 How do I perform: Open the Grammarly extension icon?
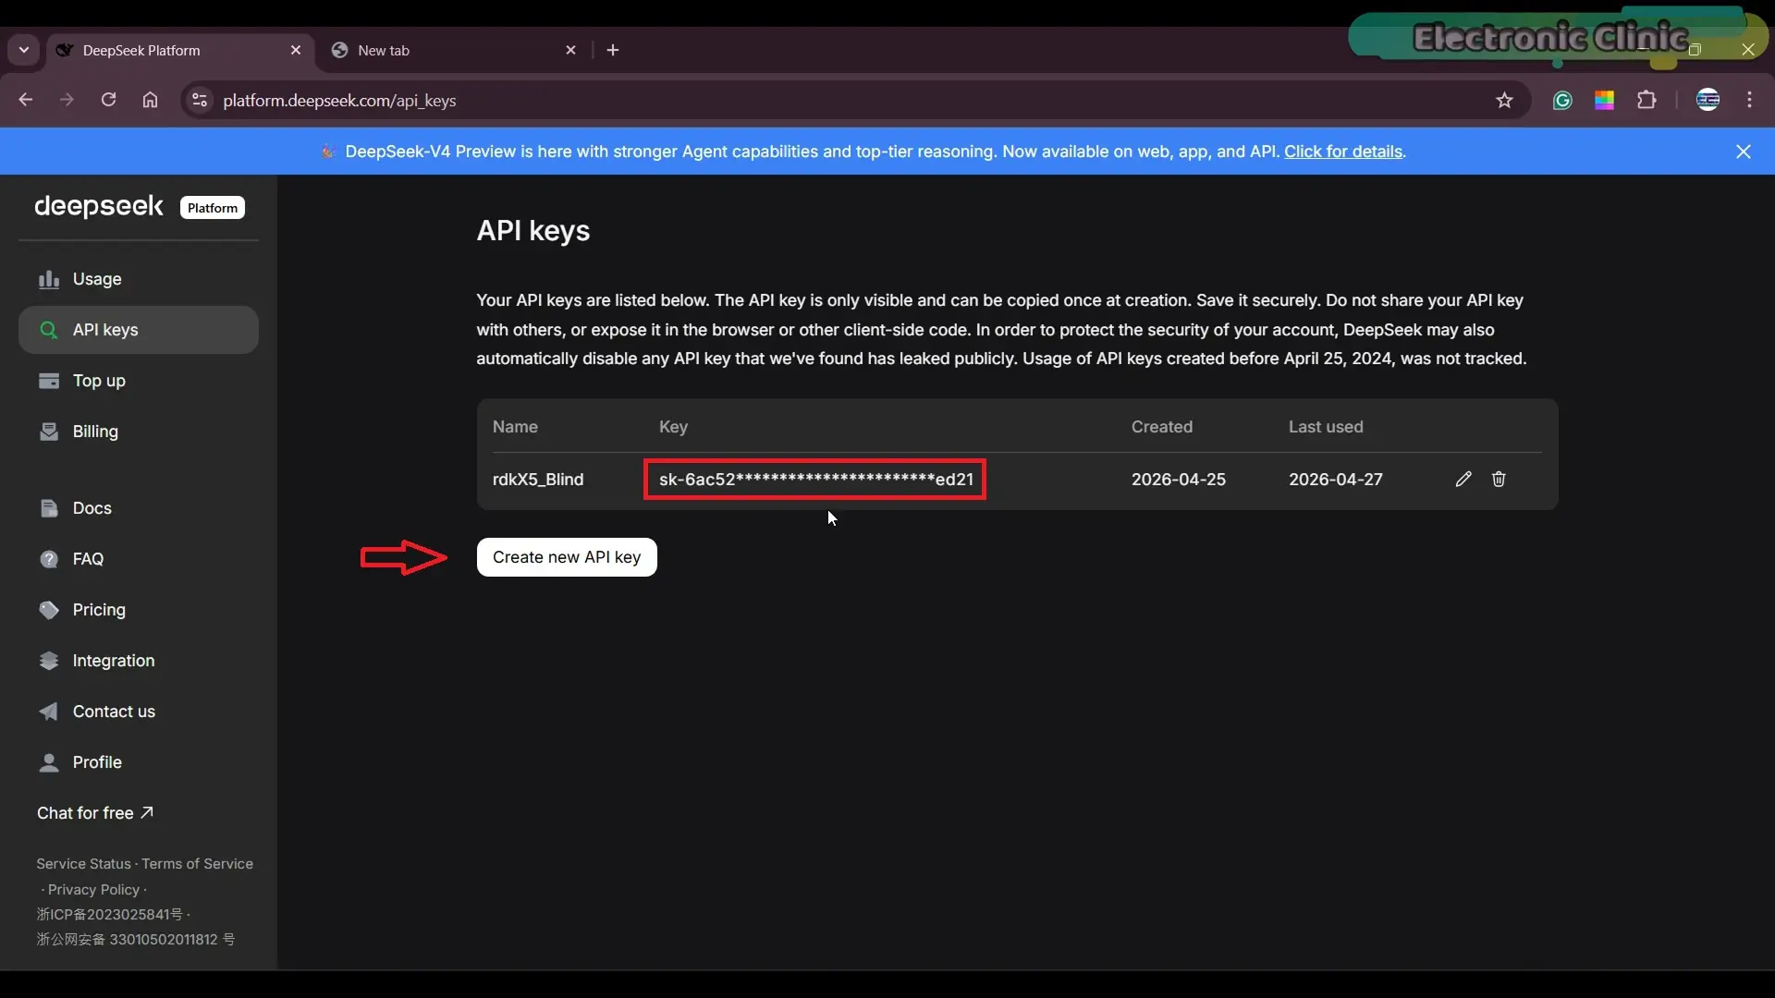click(1562, 101)
